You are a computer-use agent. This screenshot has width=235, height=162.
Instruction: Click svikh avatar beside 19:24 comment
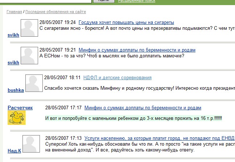click(29, 28)
